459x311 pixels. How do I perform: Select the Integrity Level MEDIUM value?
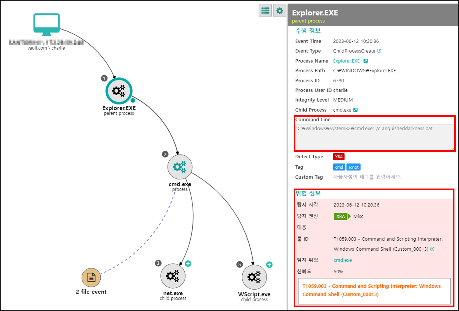[x=343, y=100]
